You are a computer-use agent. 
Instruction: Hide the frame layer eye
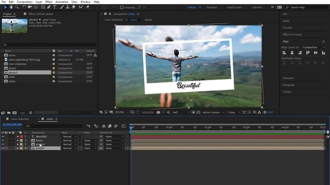(x=3, y=140)
